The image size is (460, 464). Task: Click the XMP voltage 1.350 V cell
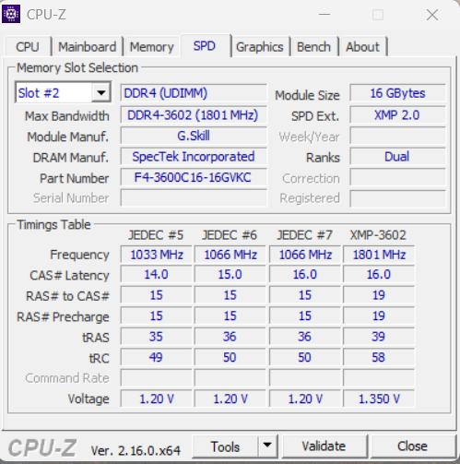click(379, 399)
